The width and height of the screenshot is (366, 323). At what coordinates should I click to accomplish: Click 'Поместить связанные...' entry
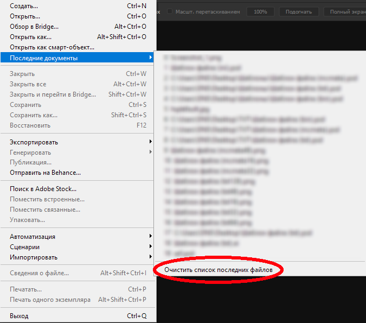click(77, 210)
